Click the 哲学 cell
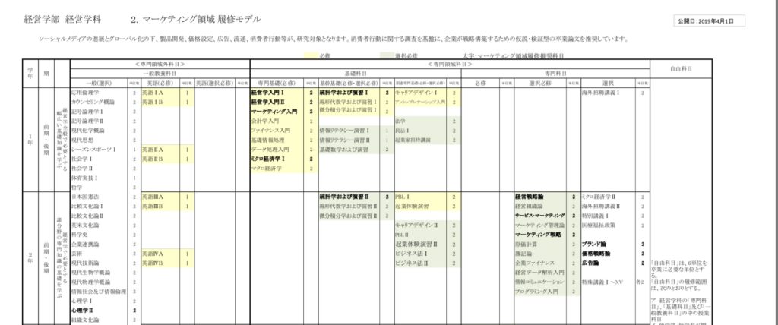Screen dimensions: 778x325 [x=77, y=187]
